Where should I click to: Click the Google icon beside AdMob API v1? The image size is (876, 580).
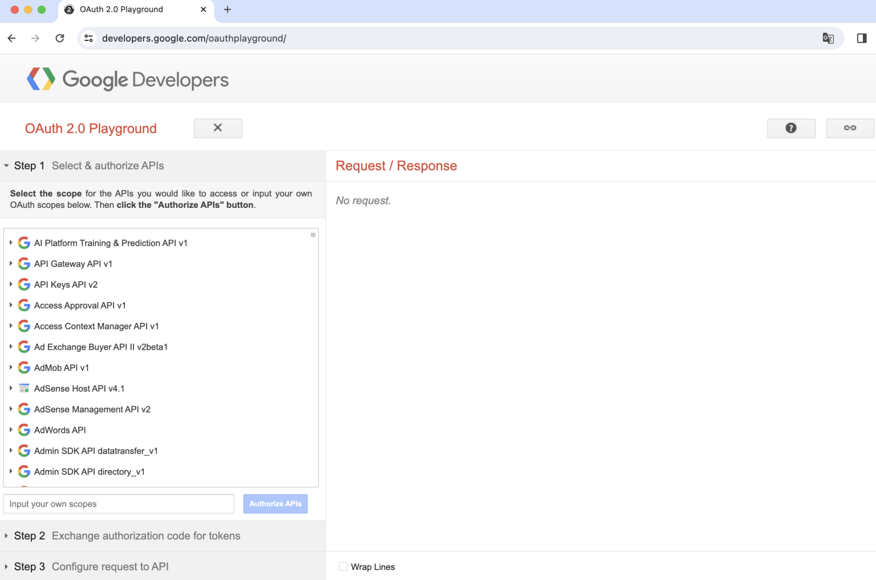point(24,367)
